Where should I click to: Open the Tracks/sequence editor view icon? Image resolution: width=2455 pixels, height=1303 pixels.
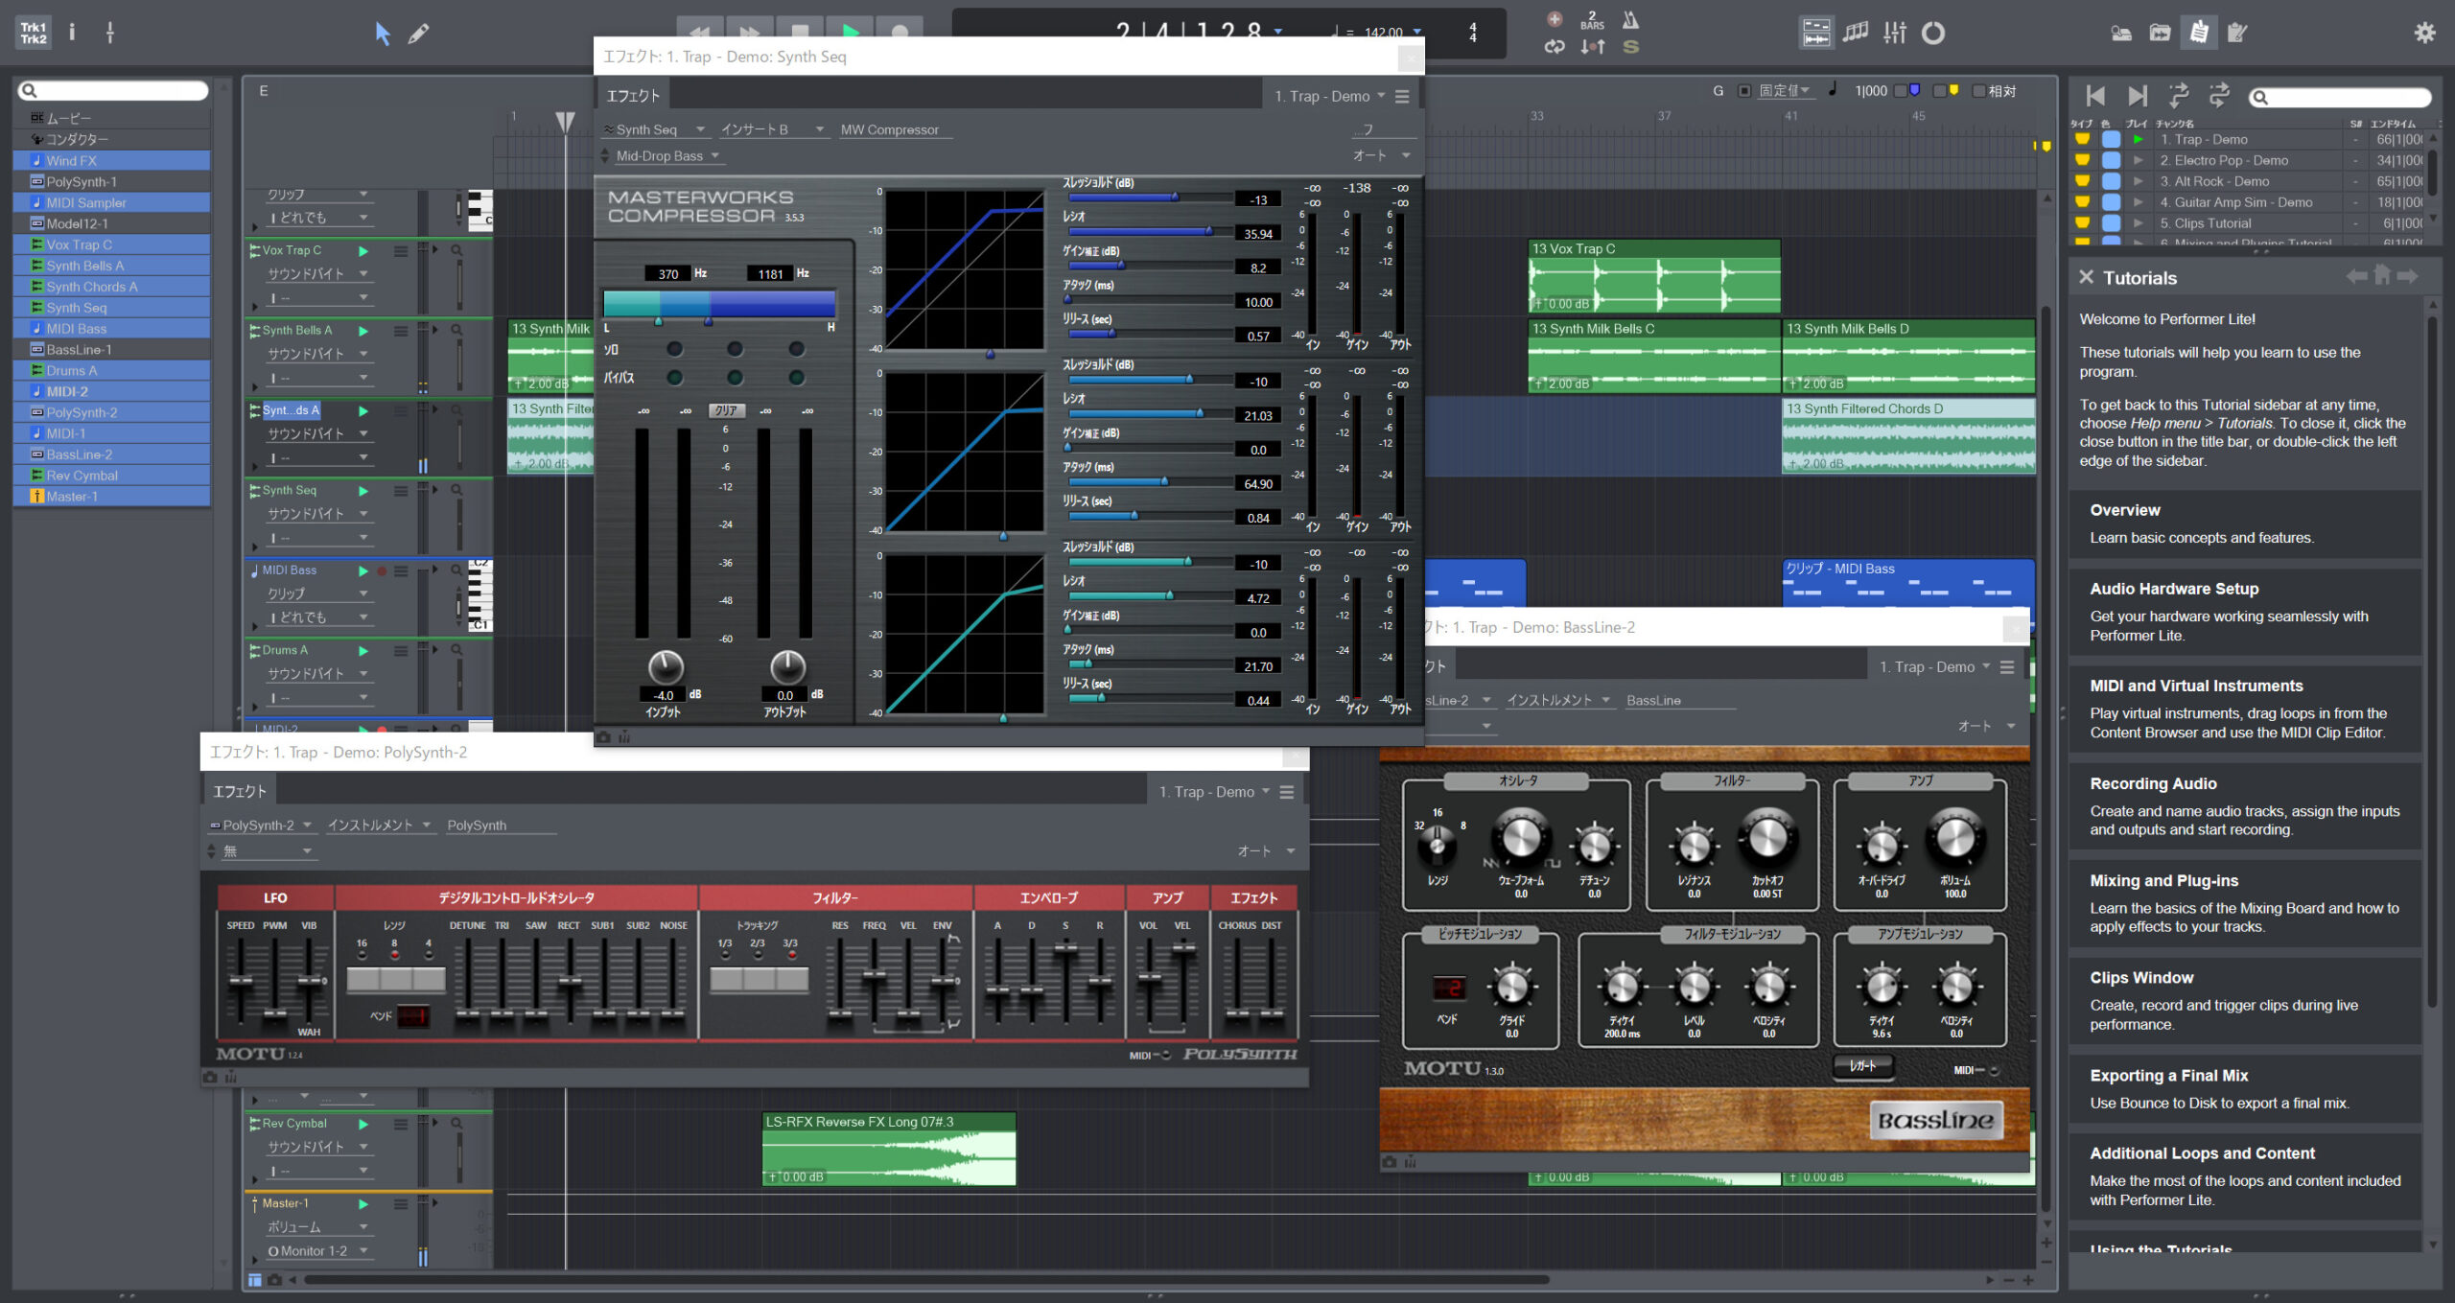click(x=1815, y=34)
